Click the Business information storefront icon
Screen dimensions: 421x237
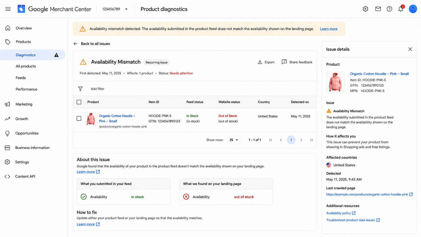[8, 148]
